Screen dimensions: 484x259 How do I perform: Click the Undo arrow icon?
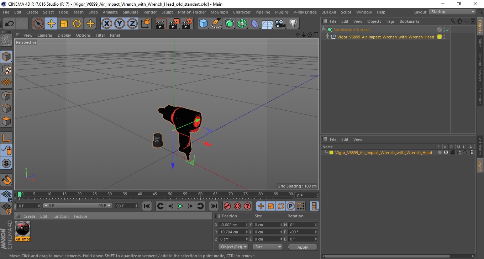pos(9,24)
